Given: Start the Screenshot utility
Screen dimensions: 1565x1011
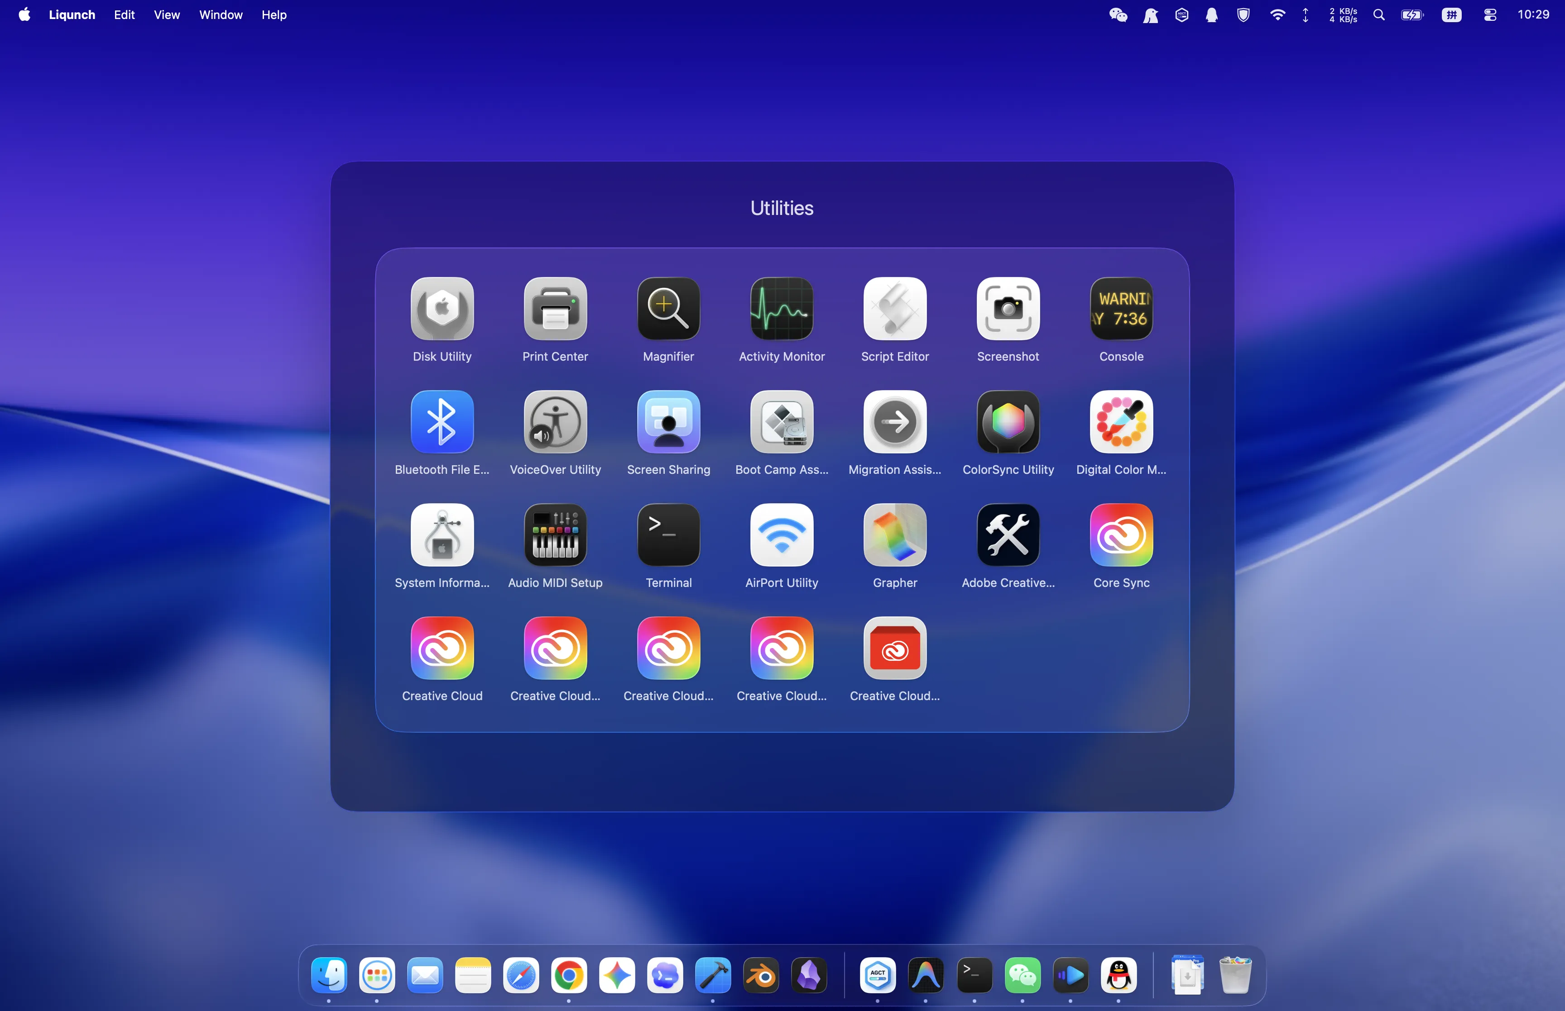Looking at the screenshot, I should 1008,309.
